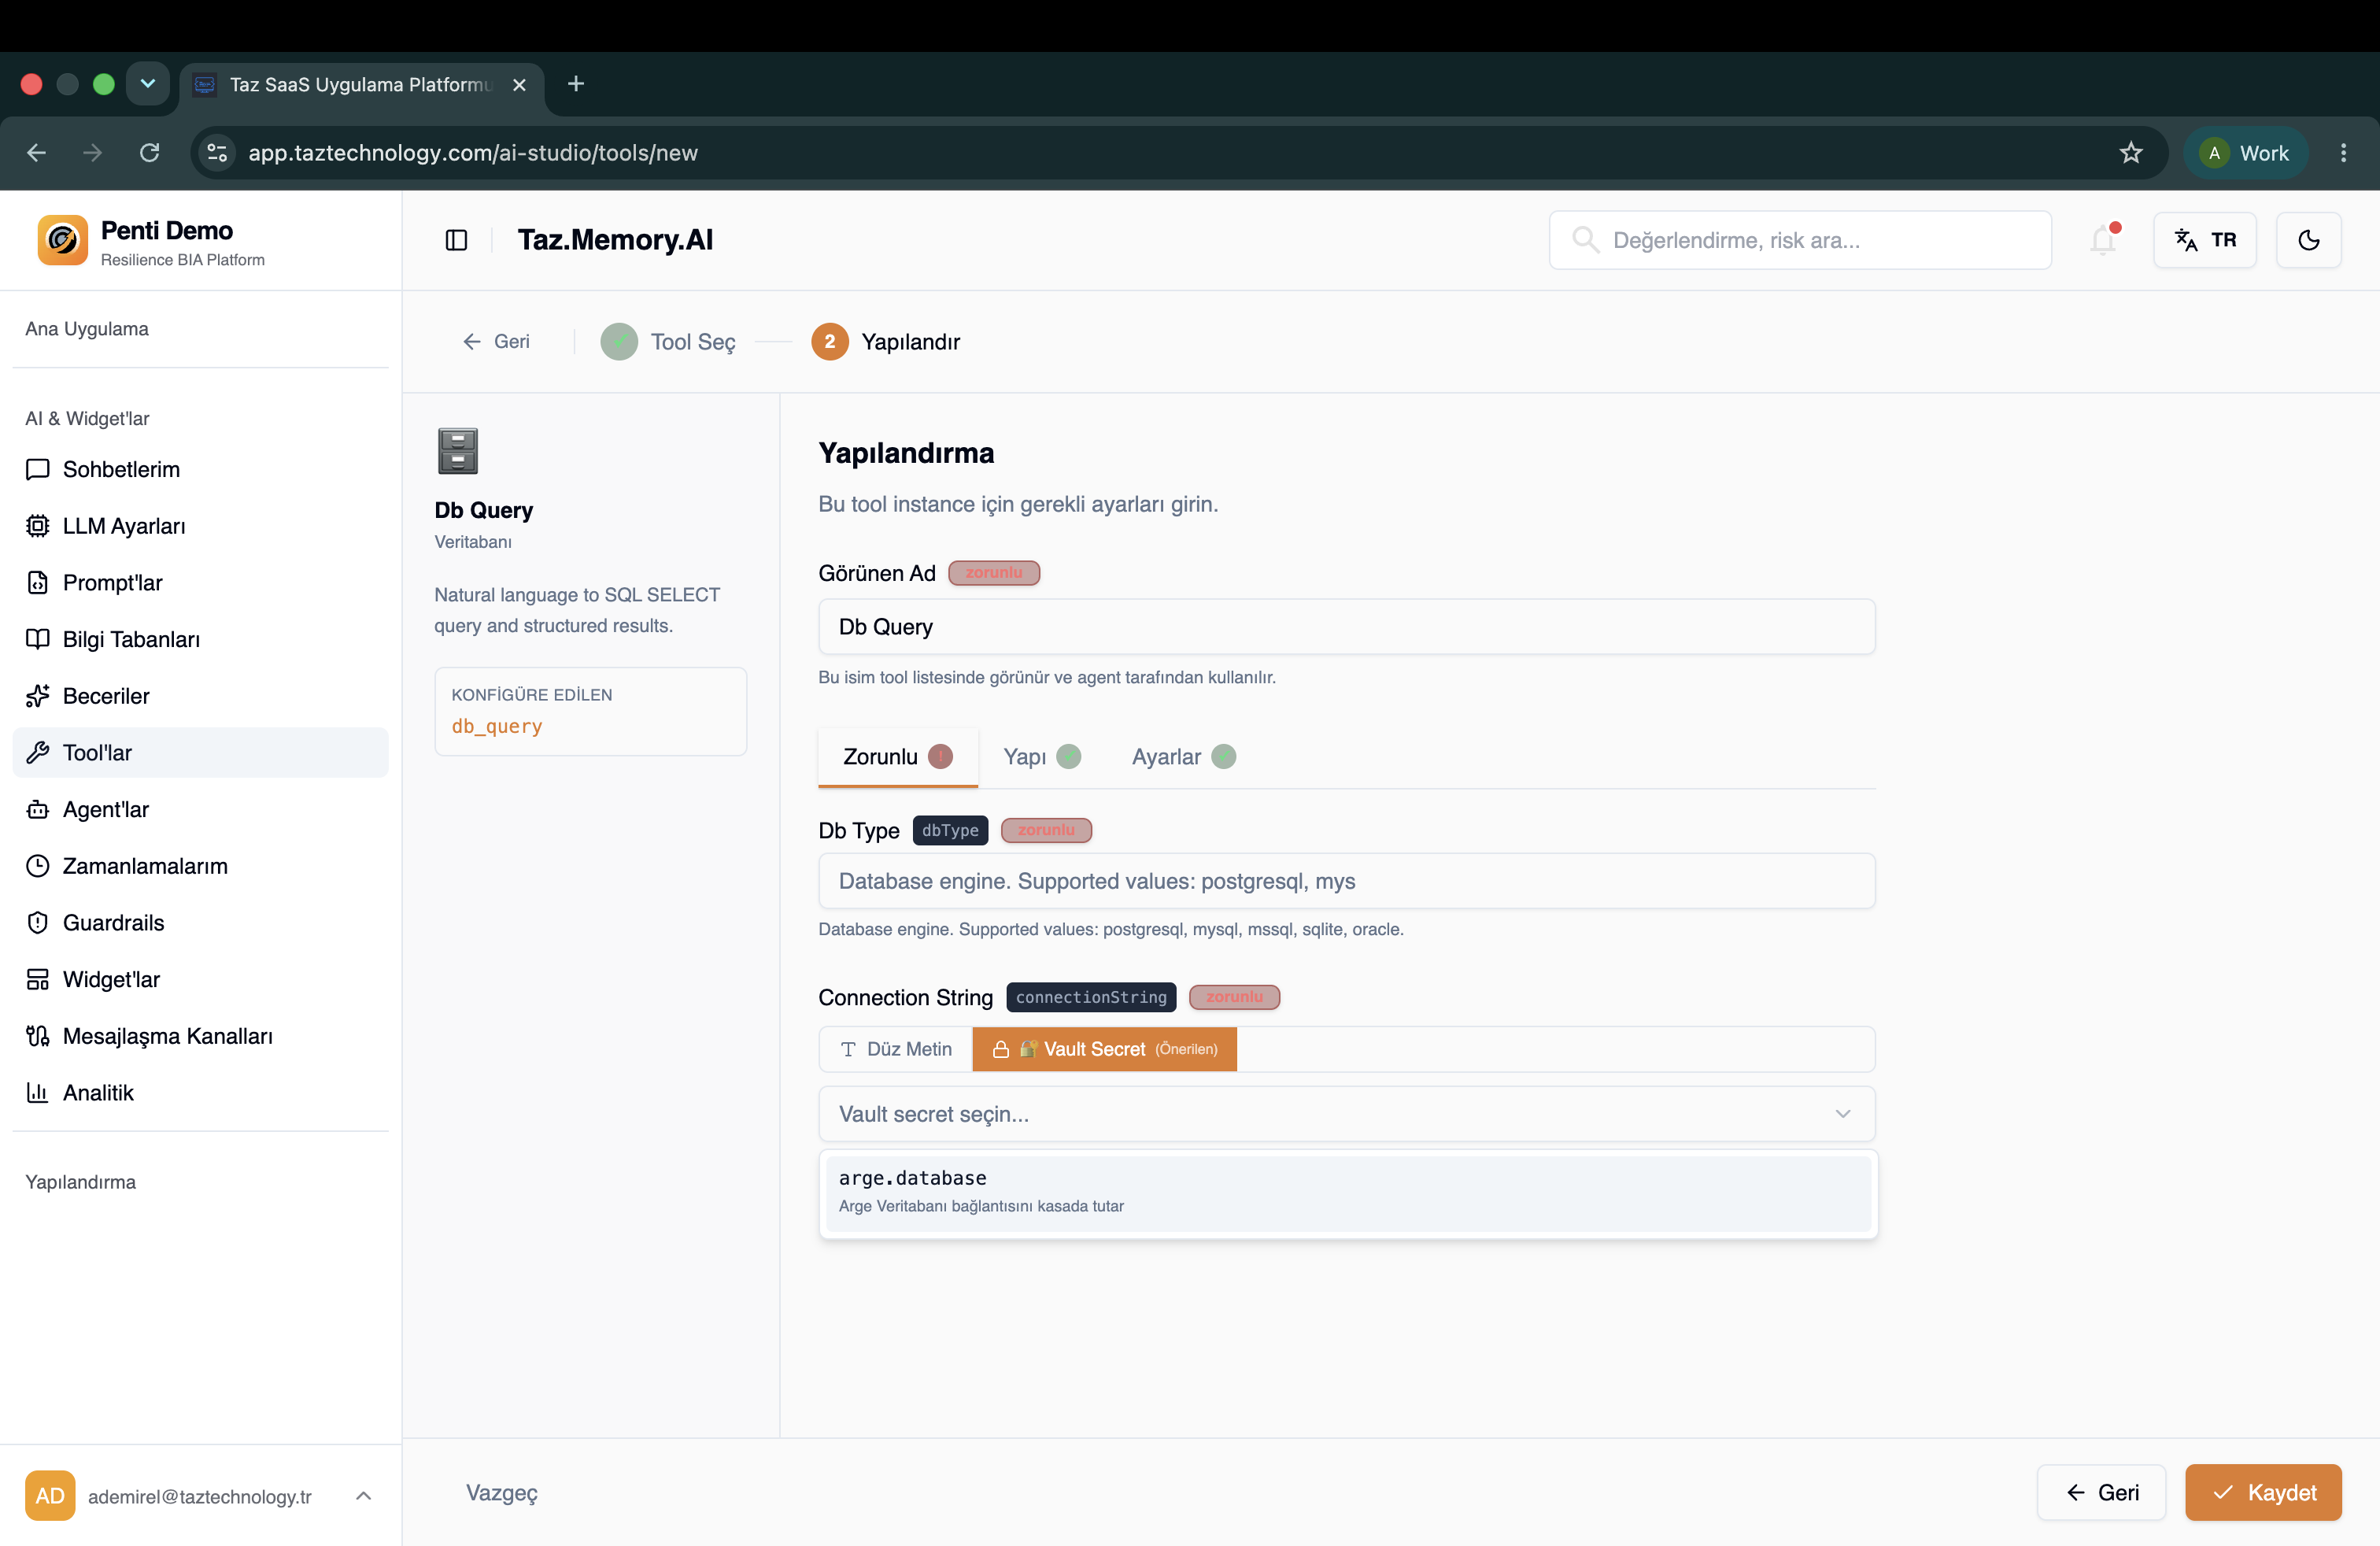The image size is (2380, 1546).
Task: Save with the Kaydet button
Action: 2263,1493
